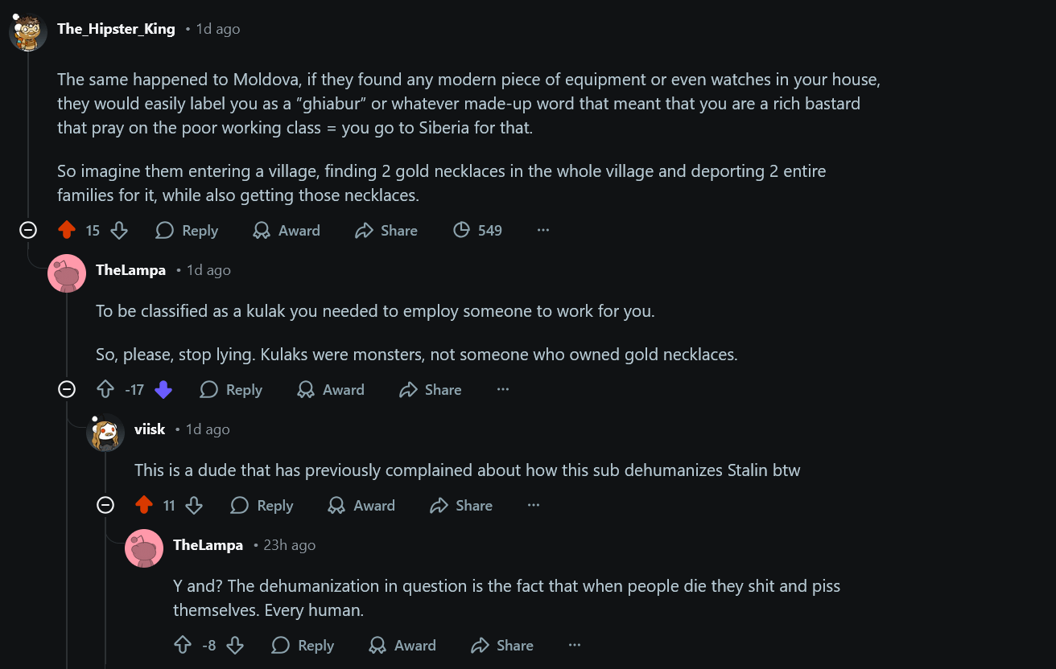Open The_Hipster_King's user profile link
This screenshot has height=669, width=1056.
click(x=116, y=29)
